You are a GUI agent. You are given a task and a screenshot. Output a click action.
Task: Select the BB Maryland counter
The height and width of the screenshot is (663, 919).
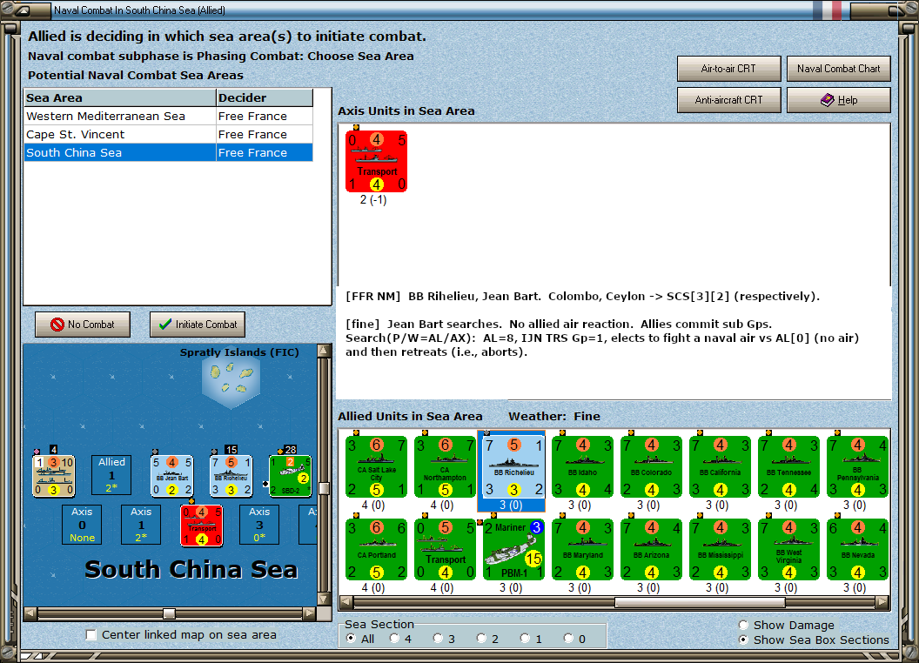tap(582, 549)
